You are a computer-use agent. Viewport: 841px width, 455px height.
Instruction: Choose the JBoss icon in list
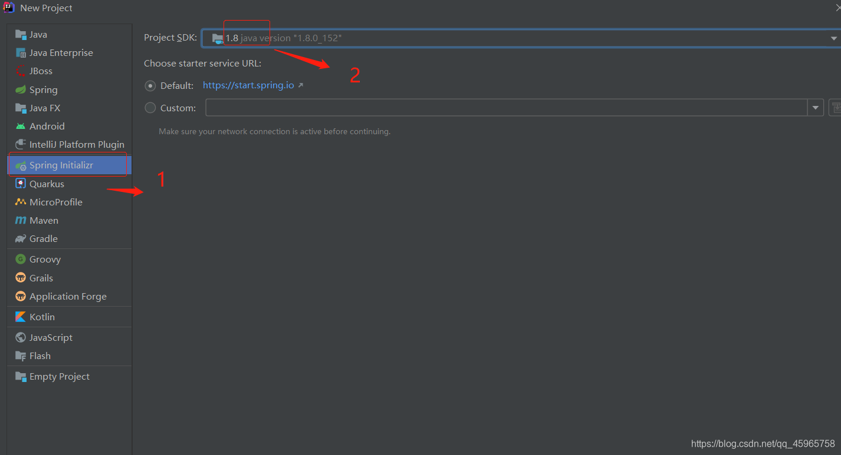coord(21,71)
